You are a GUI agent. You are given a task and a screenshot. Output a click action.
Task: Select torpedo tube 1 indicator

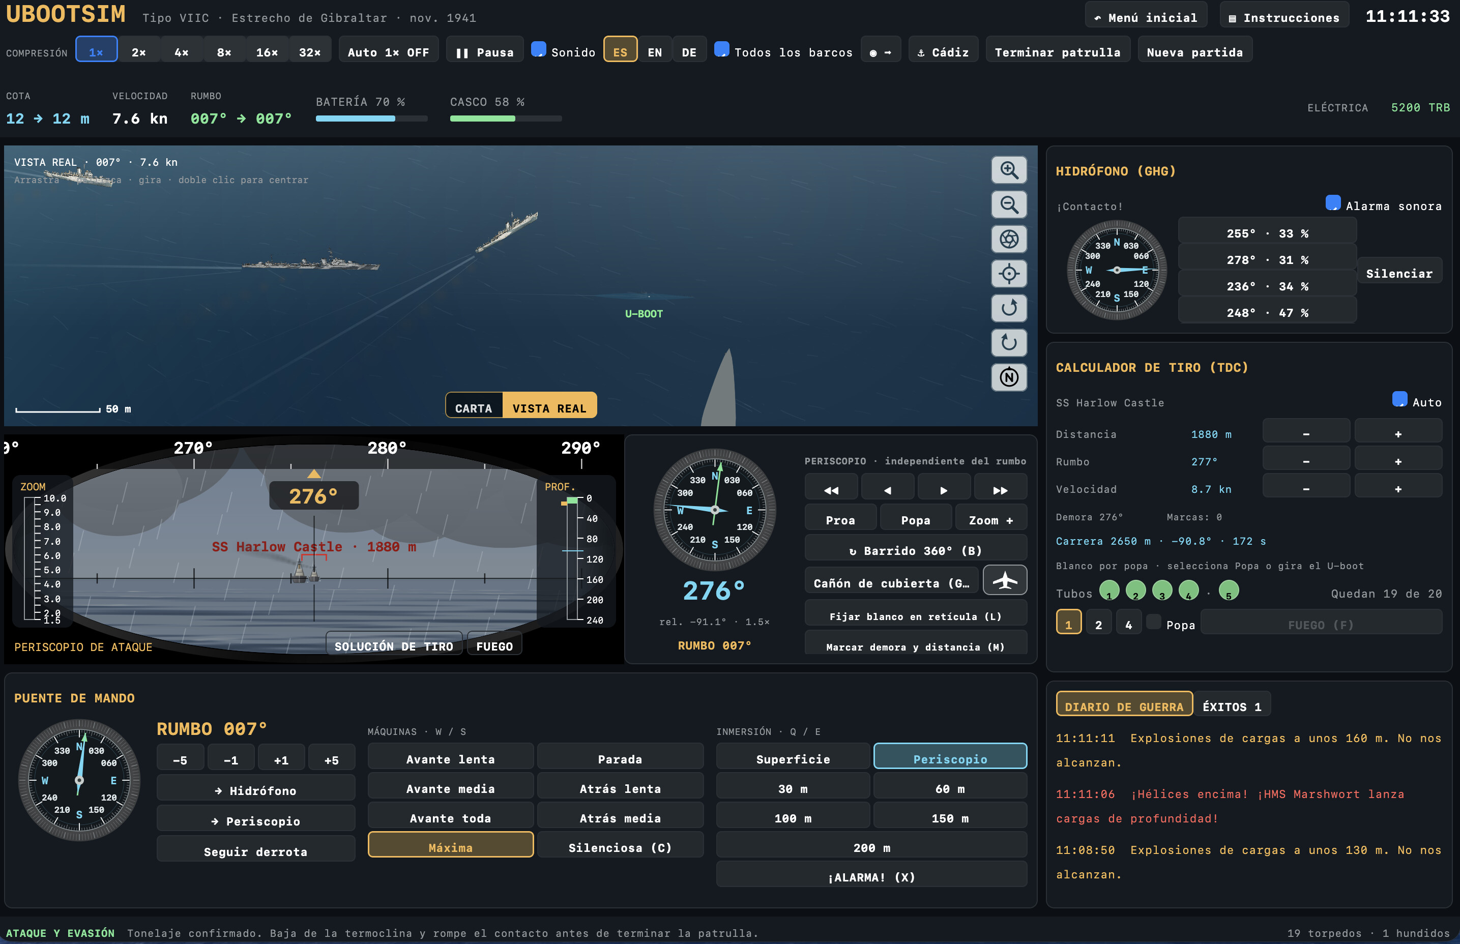pyautogui.click(x=1109, y=591)
